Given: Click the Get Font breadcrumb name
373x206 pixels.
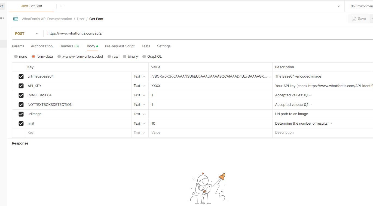Looking at the screenshot, I should 96,19.
